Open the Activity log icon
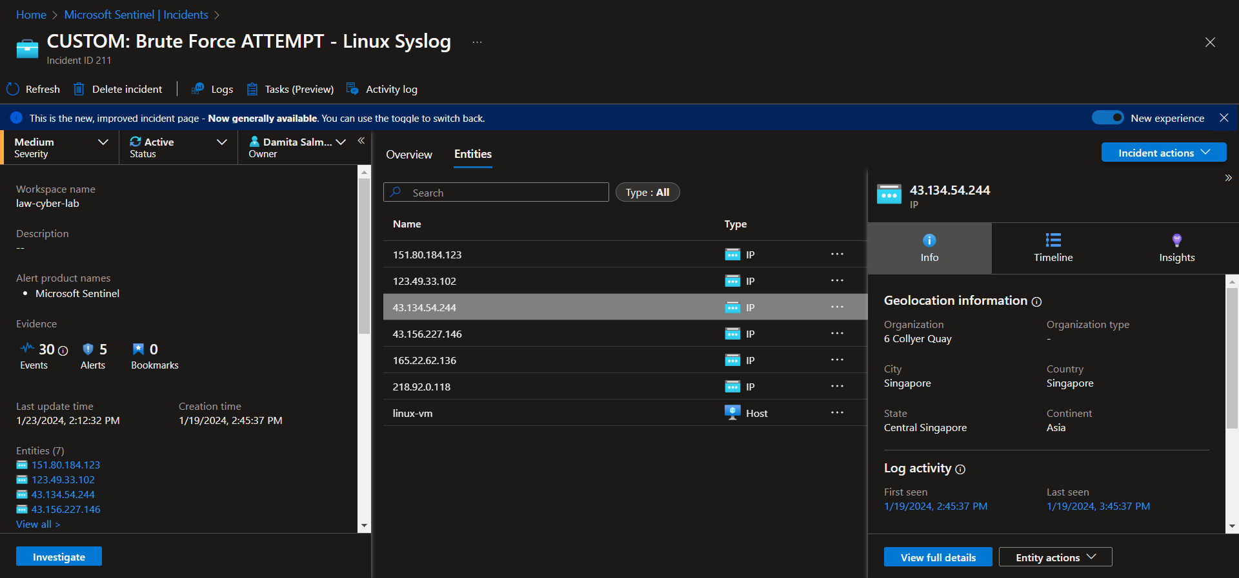The width and height of the screenshot is (1239, 578). [352, 89]
